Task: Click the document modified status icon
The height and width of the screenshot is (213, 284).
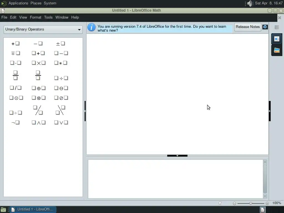Action: pyautogui.click(x=220, y=203)
